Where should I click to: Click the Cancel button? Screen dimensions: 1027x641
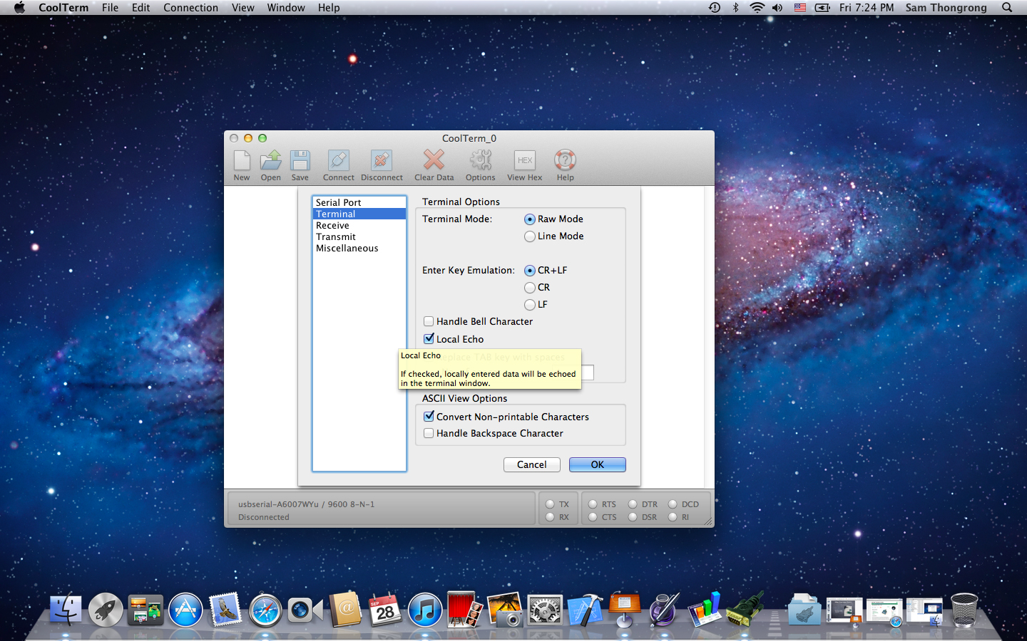(532, 464)
